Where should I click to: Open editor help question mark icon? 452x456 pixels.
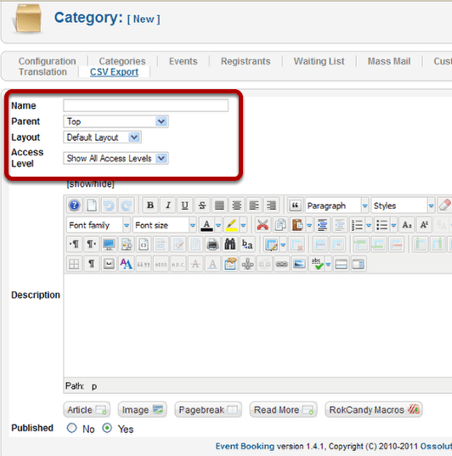[x=75, y=205]
